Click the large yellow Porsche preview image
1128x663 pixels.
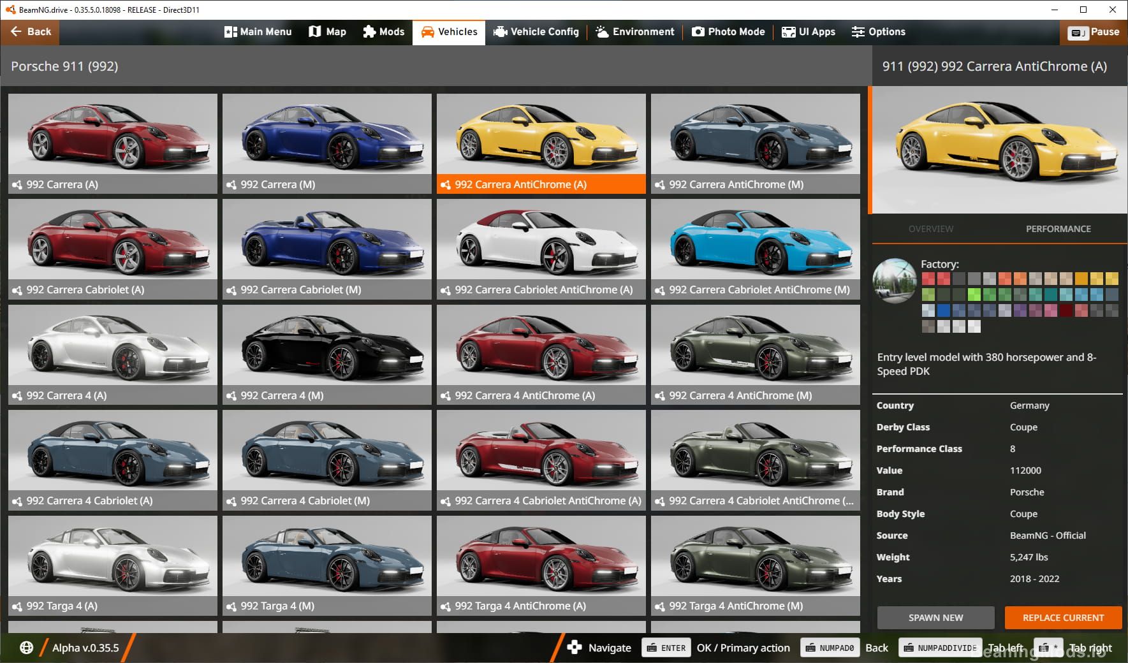coord(999,150)
